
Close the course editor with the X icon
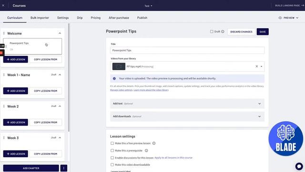coord(3,5)
